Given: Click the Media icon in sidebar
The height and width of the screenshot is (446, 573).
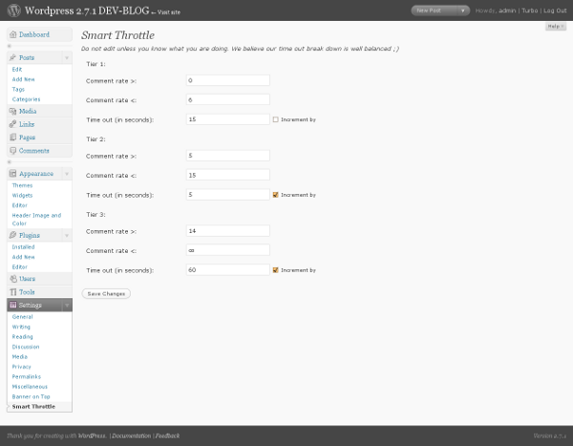Looking at the screenshot, I should 12,111.
